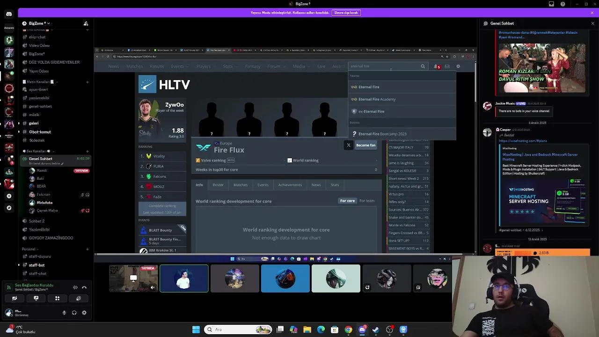Open the BigZone server name dropdown
The image size is (599, 337).
pos(39,23)
